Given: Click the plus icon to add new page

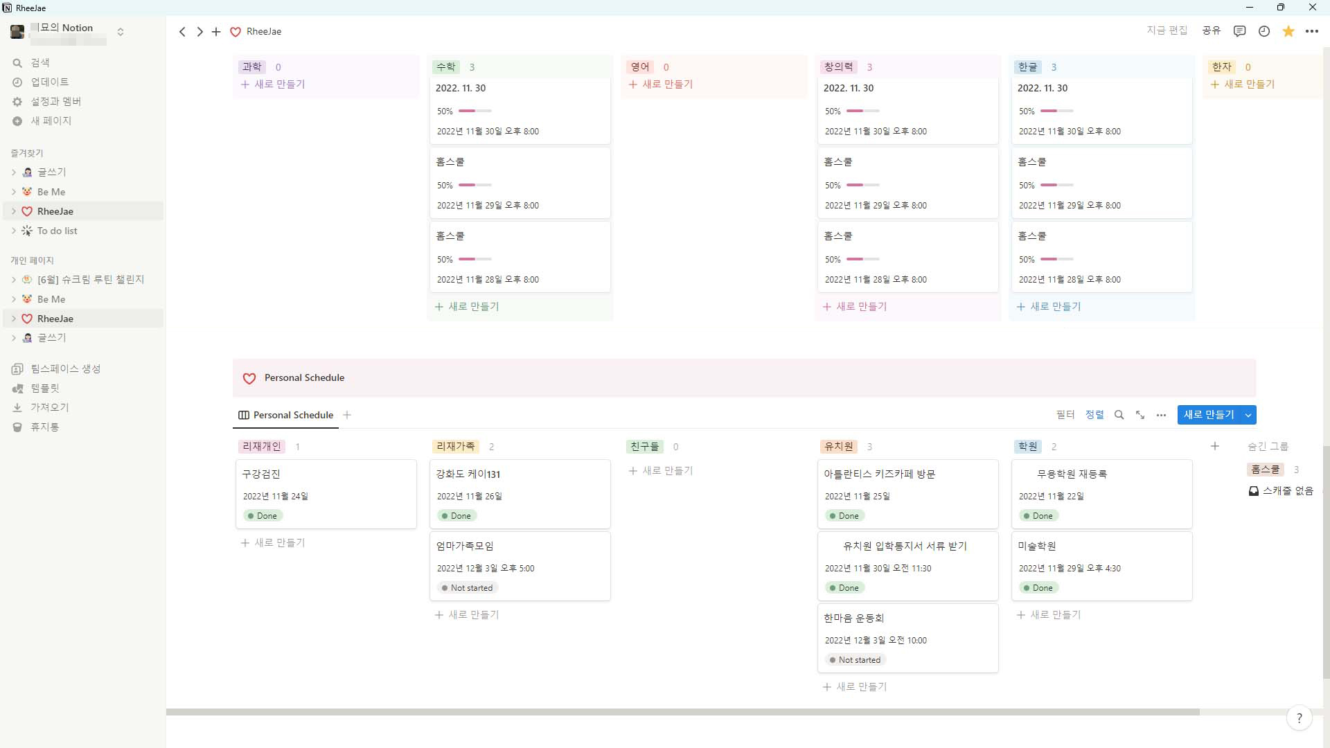Looking at the screenshot, I should (x=216, y=32).
